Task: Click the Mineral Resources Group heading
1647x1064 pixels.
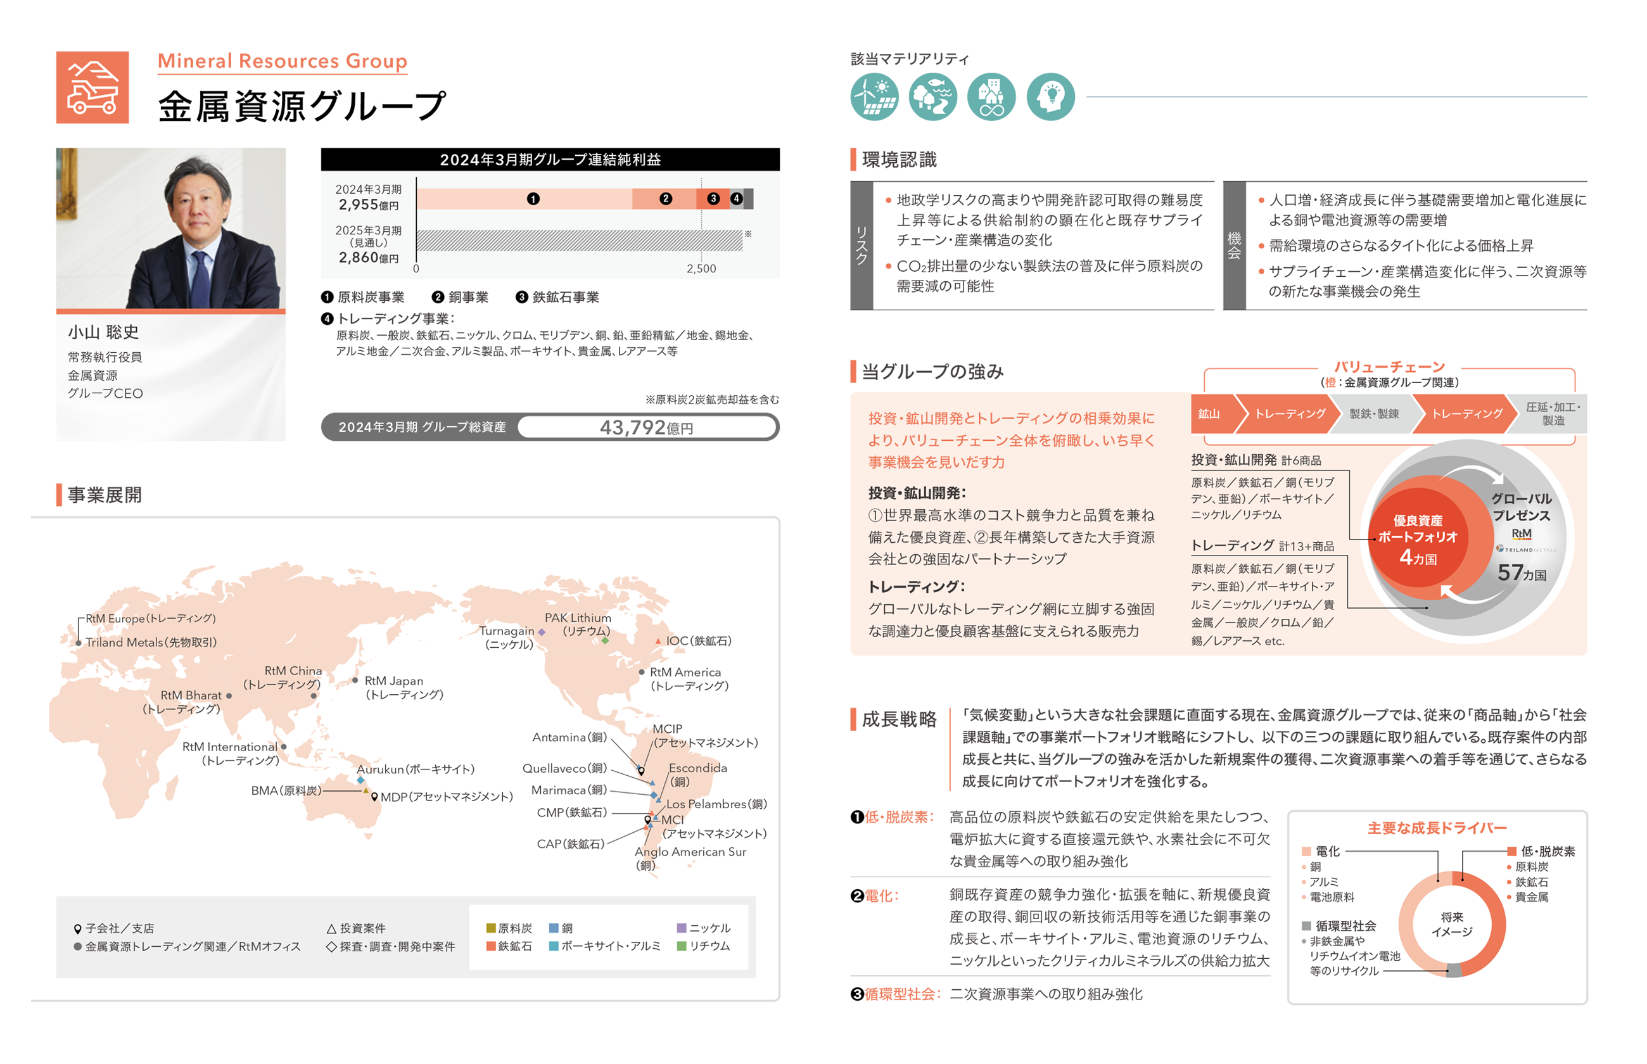Action: pos(282,61)
